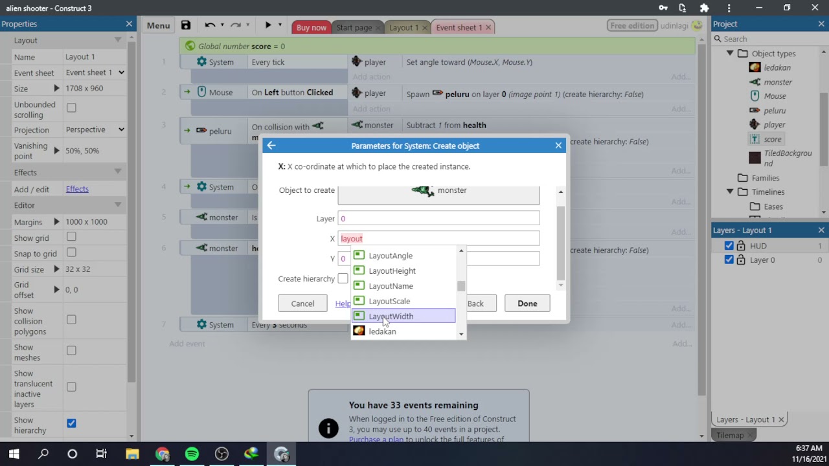Expand the Margins property arrow
This screenshot has width=829, height=466.
[x=56, y=221]
